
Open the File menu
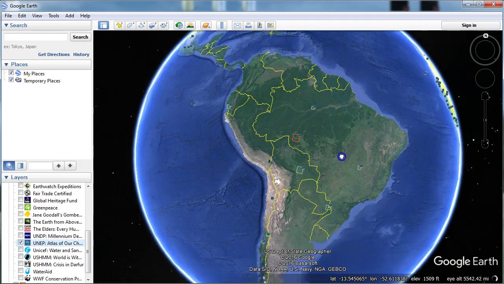click(x=8, y=16)
